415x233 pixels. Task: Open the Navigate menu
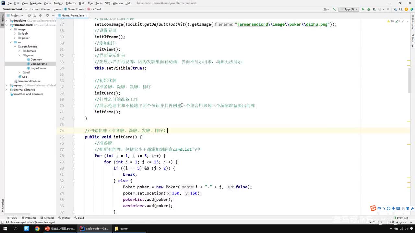pyautogui.click(x=36, y=3)
